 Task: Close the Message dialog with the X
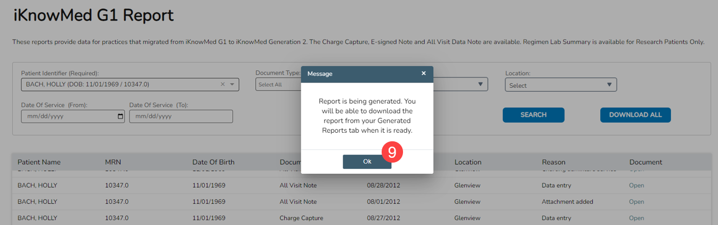424,74
